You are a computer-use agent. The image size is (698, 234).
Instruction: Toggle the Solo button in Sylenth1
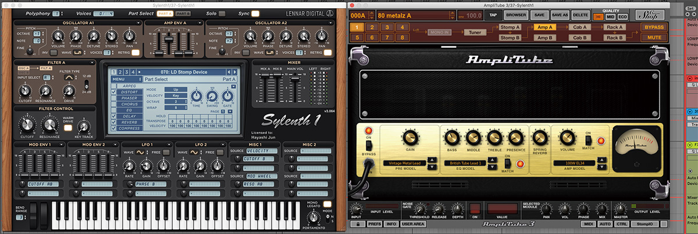(221, 13)
